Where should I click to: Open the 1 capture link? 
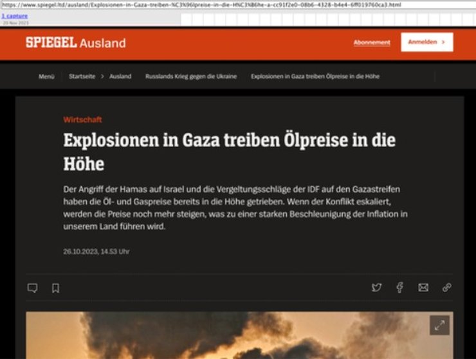coord(15,16)
